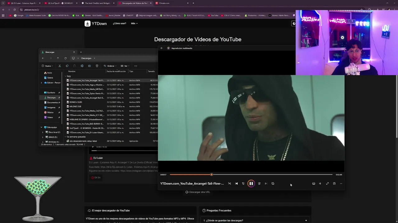Open a new browser tab

coord(193,3)
